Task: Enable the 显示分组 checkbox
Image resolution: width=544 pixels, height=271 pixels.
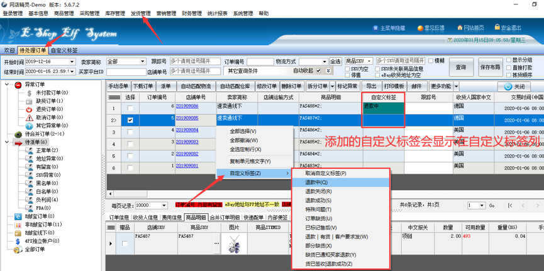Action: coord(509,60)
